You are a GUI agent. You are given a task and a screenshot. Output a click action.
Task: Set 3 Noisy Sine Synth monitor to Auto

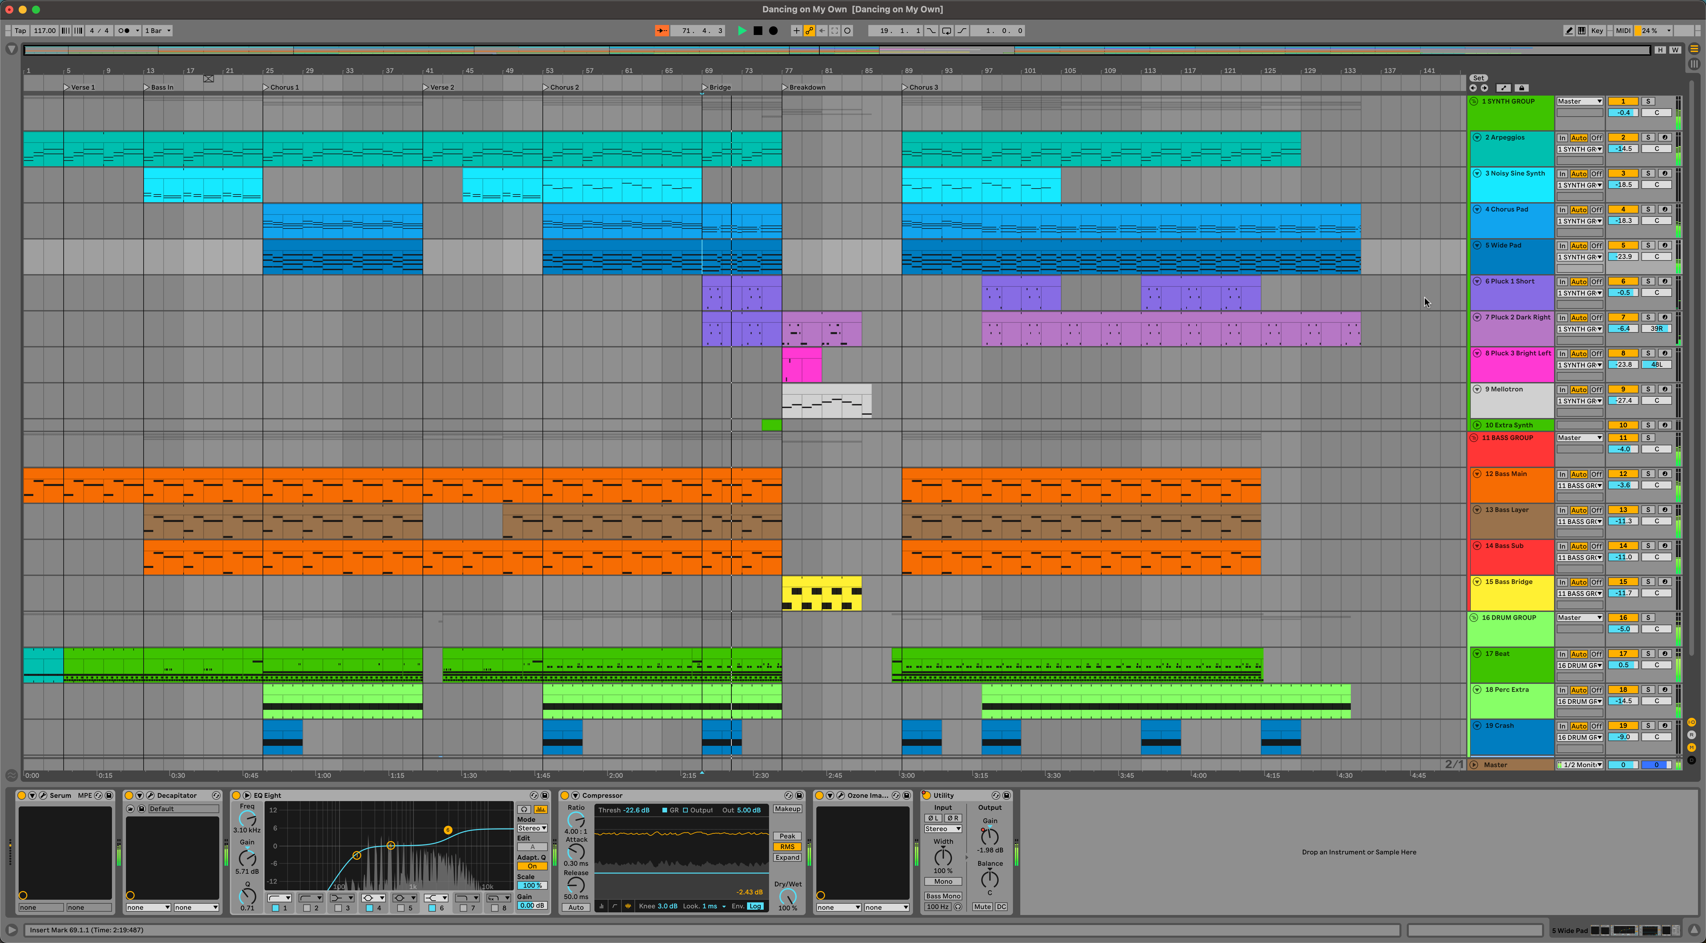1579,174
